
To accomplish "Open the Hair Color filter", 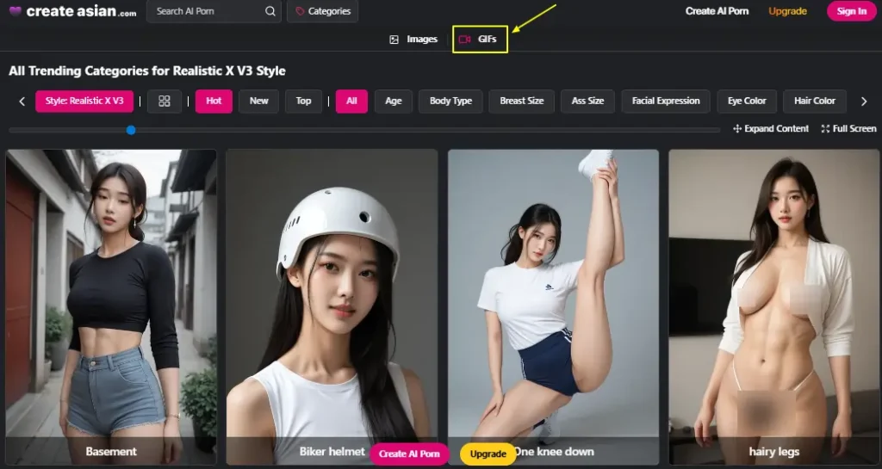I will tap(815, 101).
